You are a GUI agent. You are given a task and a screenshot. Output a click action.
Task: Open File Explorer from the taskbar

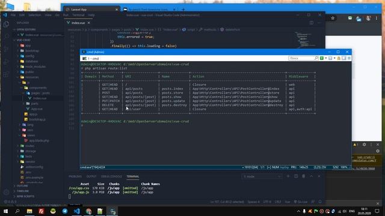[x=29, y=211]
